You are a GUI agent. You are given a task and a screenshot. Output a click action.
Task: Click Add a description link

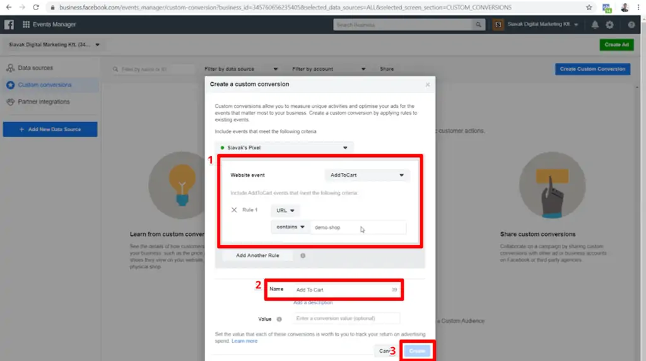[x=313, y=302]
